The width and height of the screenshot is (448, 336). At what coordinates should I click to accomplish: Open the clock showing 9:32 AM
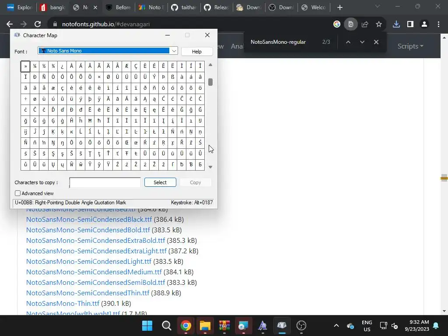point(417,325)
